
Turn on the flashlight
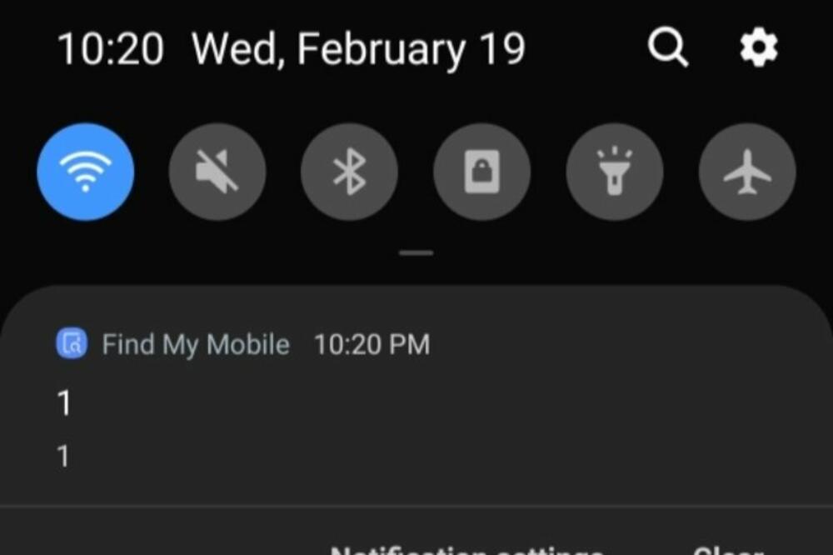(x=615, y=171)
